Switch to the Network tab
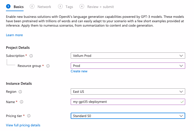The width and height of the screenshot is (194, 131). (x=44, y=7)
